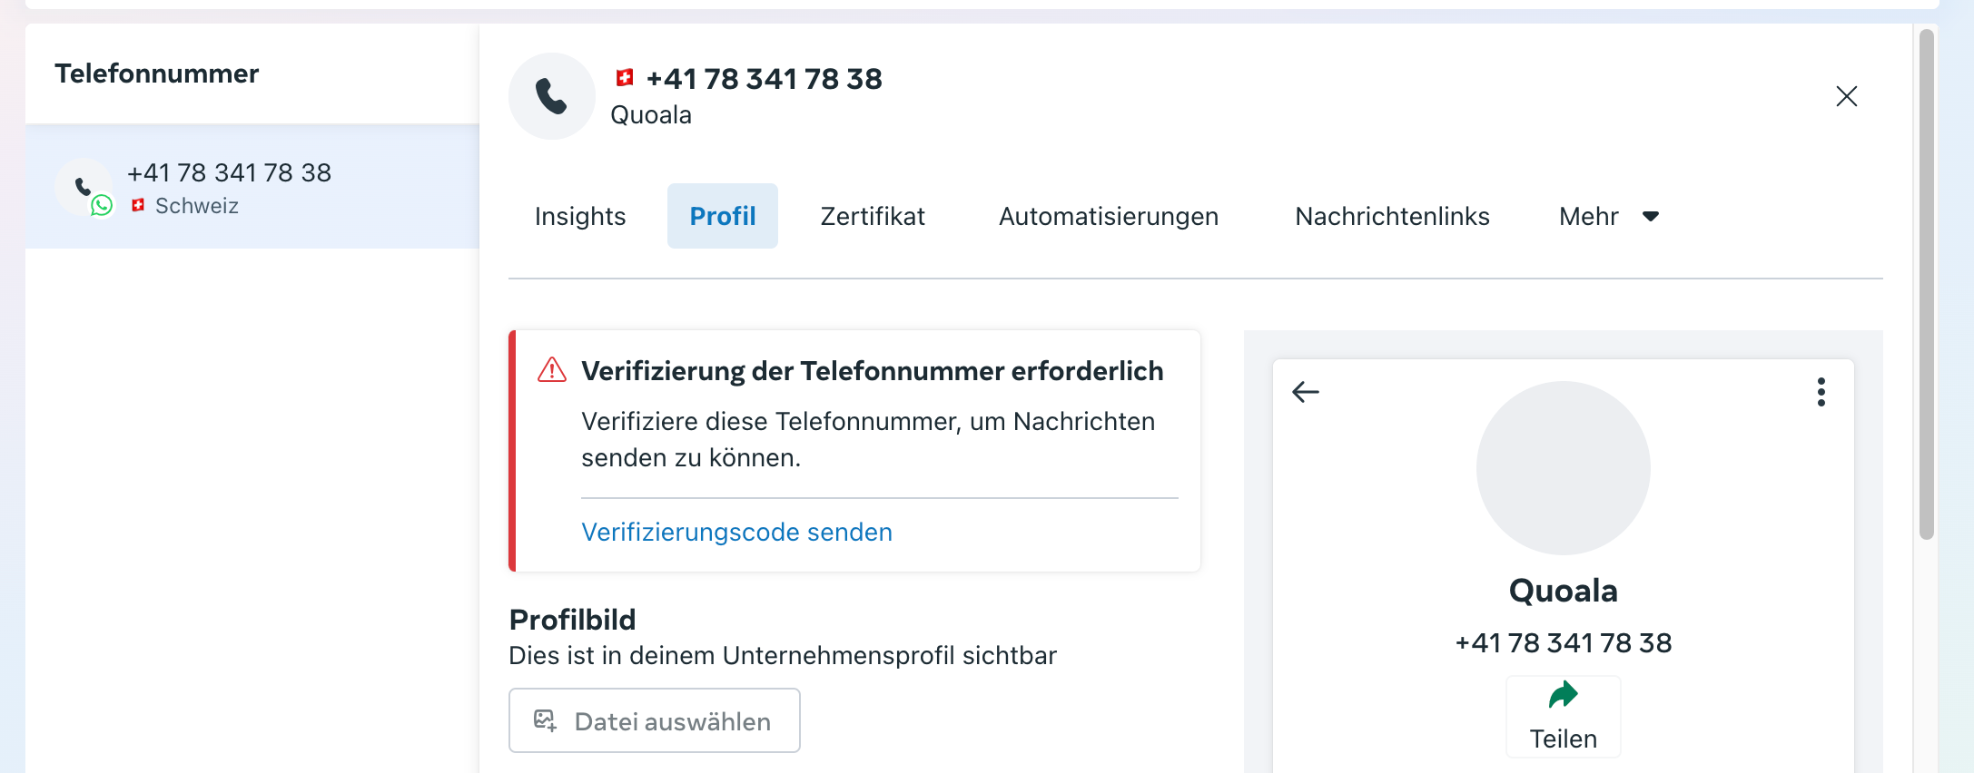
Task: Open the Zertifikat tab
Action: click(x=873, y=216)
